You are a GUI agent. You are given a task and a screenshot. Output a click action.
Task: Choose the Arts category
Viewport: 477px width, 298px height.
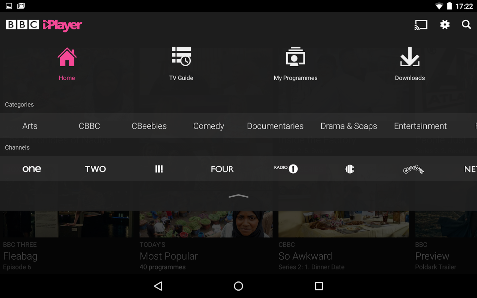pos(30,126)
